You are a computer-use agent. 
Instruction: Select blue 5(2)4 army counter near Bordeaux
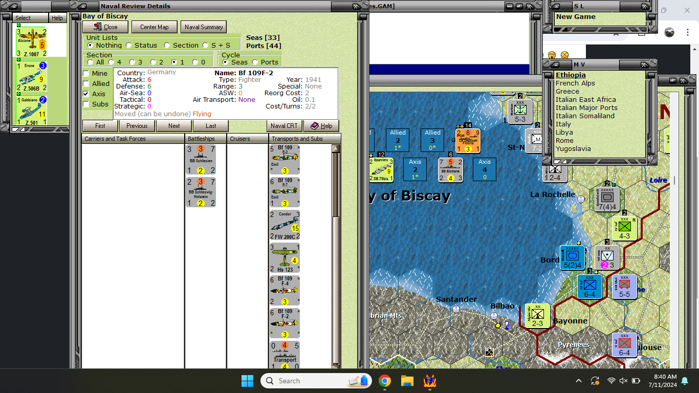[572, 257]
